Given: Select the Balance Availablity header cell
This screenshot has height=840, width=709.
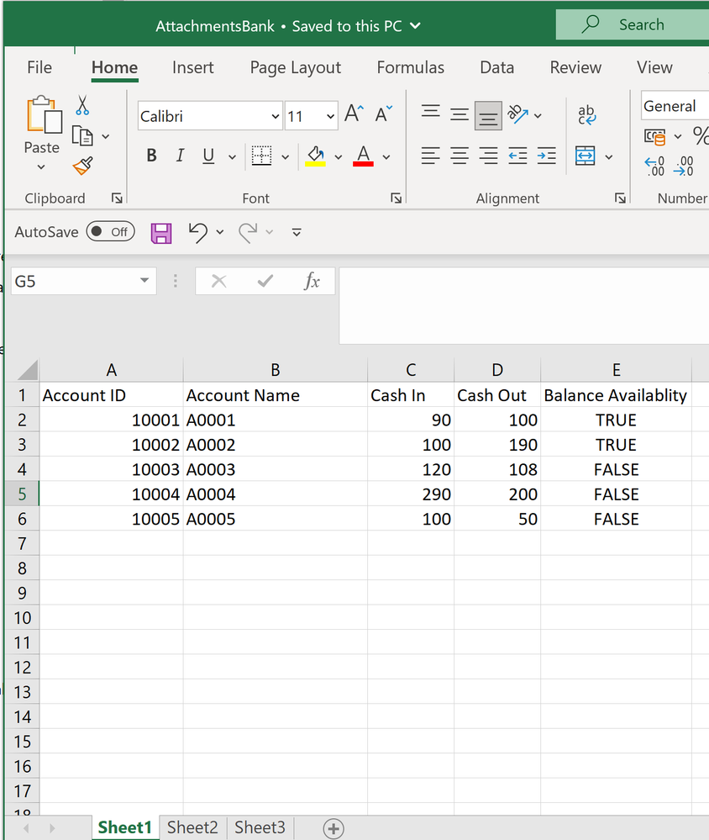Looking at the screenshot, I should pos(616,395).
